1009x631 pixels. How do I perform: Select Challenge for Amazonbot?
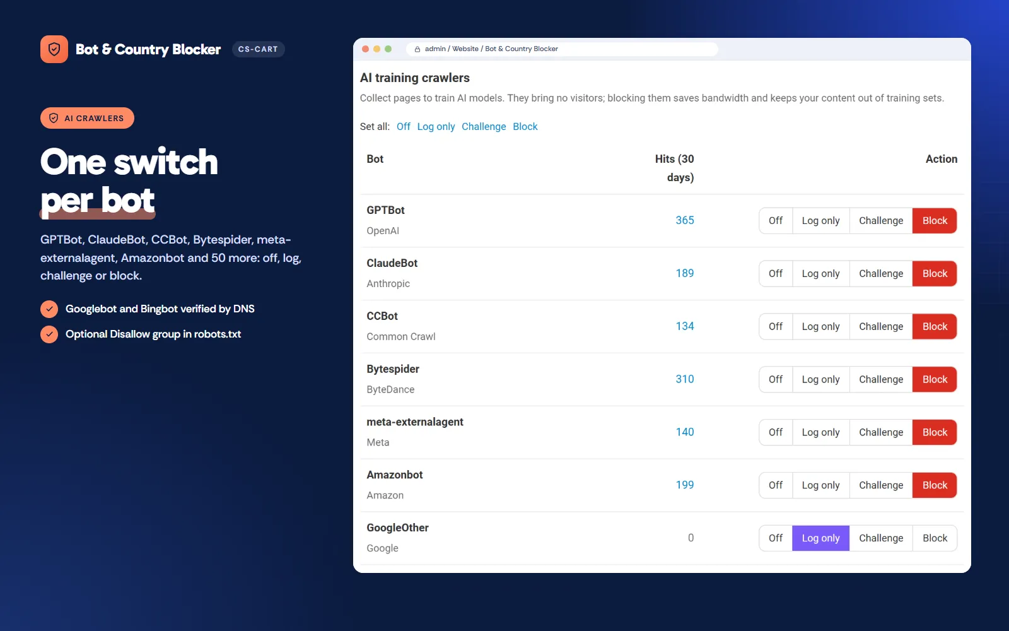881,486
